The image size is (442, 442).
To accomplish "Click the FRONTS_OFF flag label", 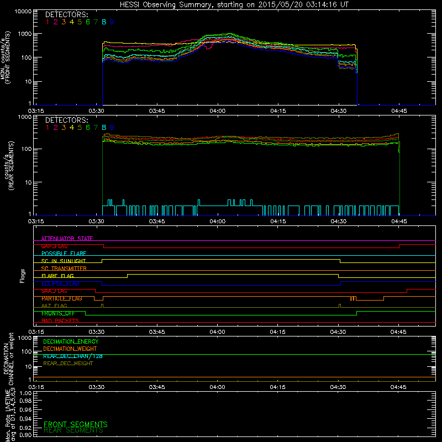I will [x=58, y=313].
